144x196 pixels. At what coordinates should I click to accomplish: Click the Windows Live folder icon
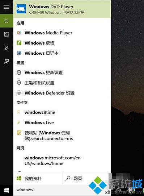pos(19,122)
